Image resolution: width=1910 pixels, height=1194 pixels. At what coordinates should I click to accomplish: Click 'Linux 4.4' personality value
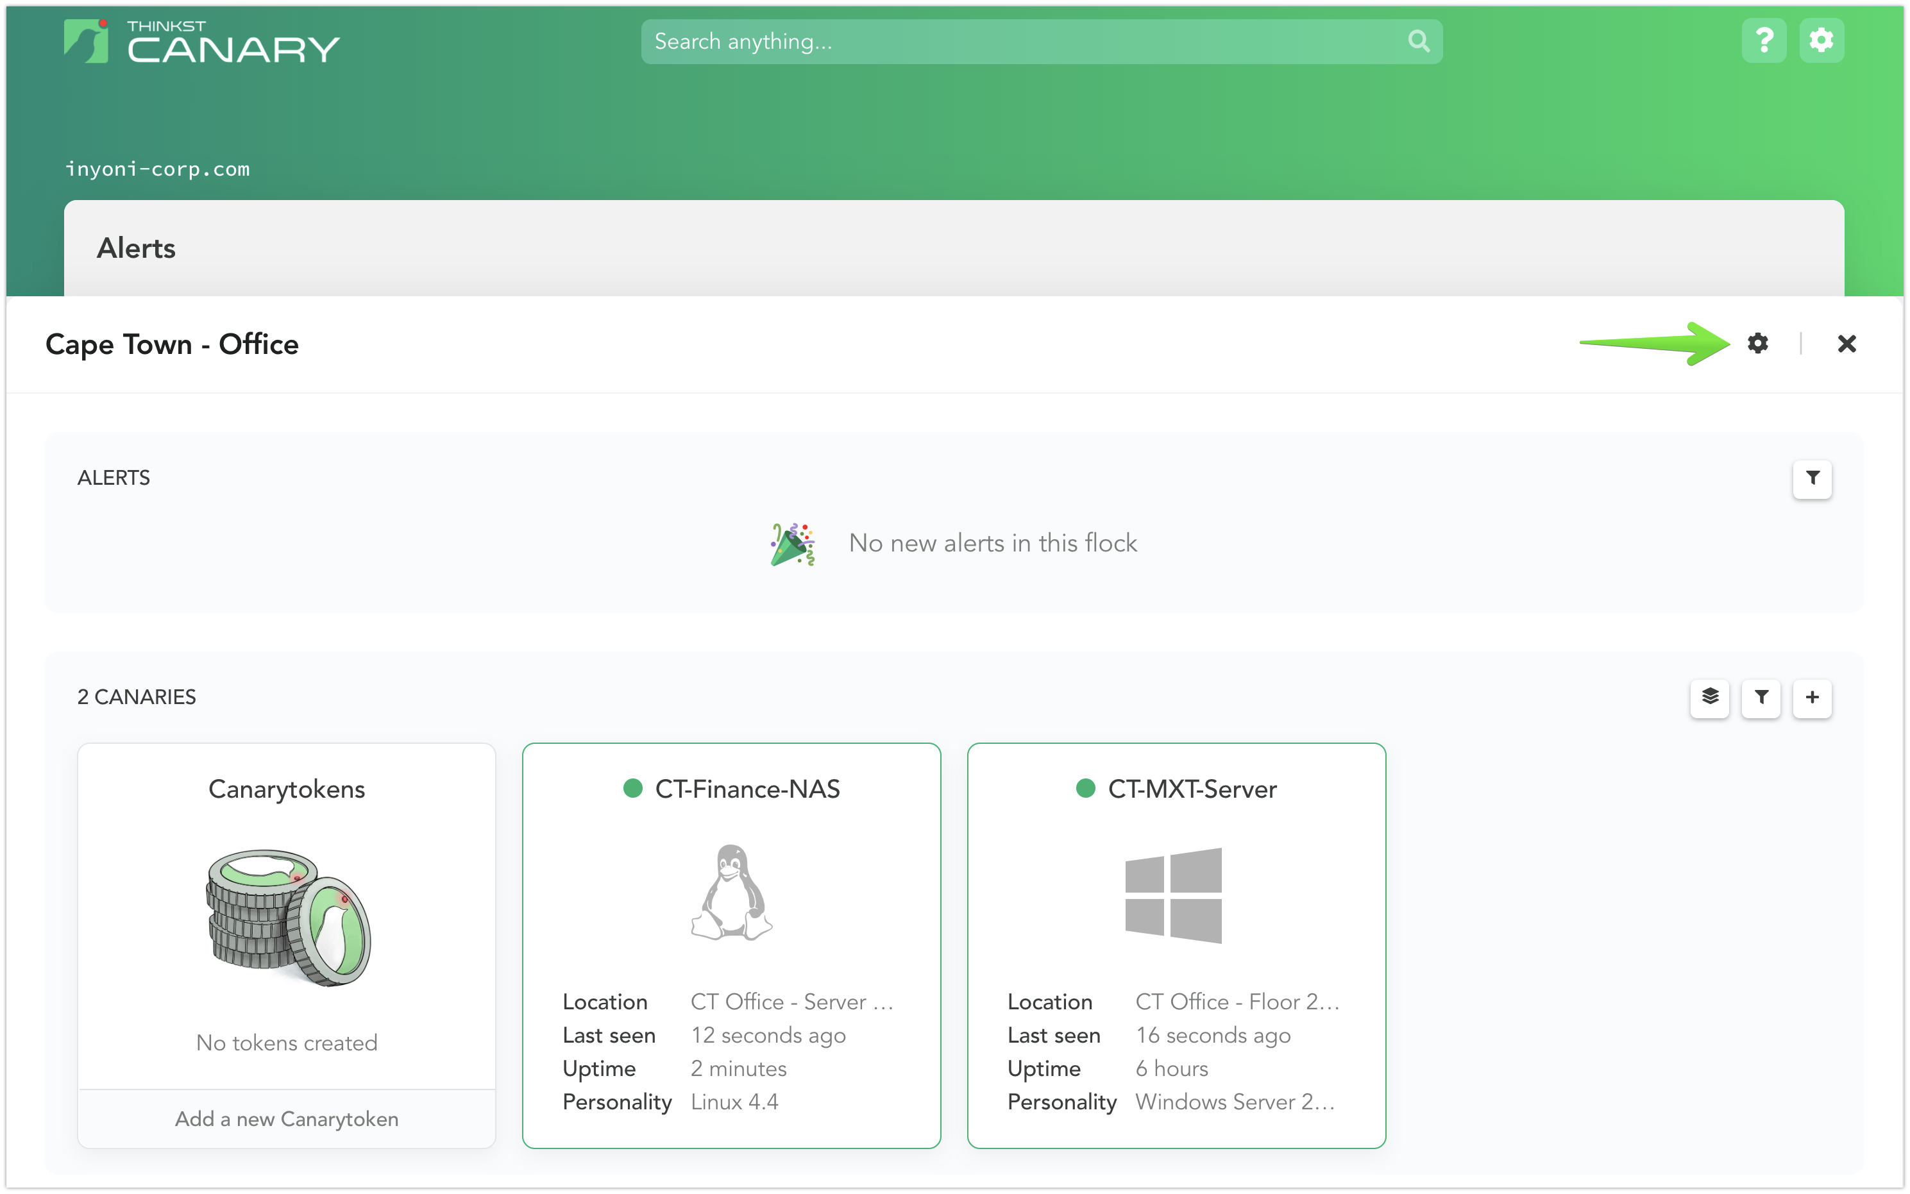pyautogui.click(x=734, y=1102)
